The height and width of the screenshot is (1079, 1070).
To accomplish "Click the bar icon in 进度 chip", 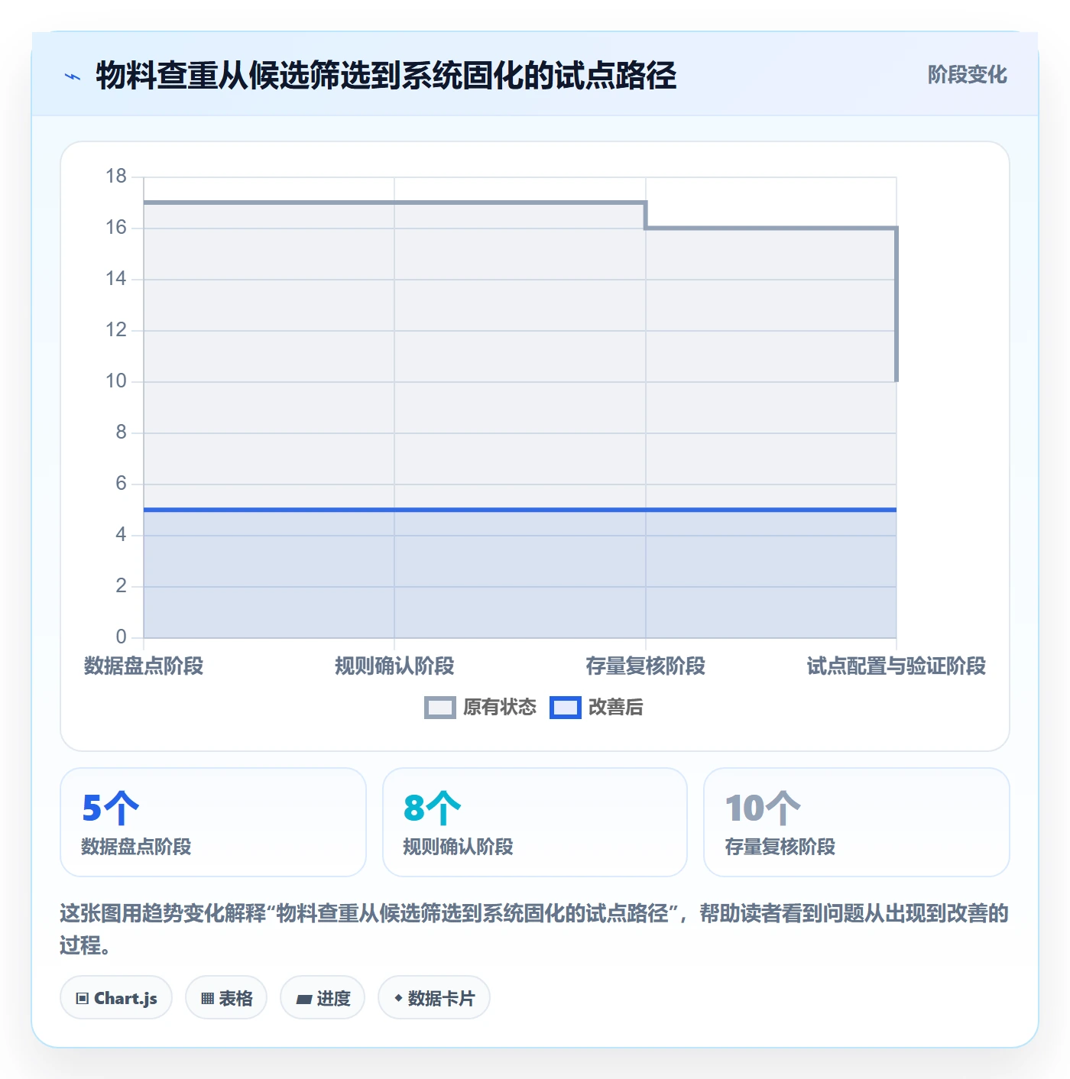I will coord(304,999).
